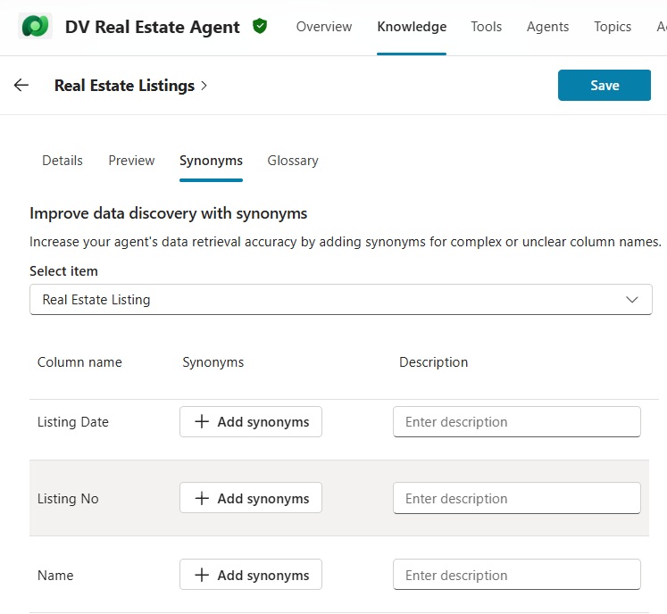The height and width of the screenshot is (614, 667).
Task: Add synonyms for the Listing No column
Action: click(x=251, y=499)
